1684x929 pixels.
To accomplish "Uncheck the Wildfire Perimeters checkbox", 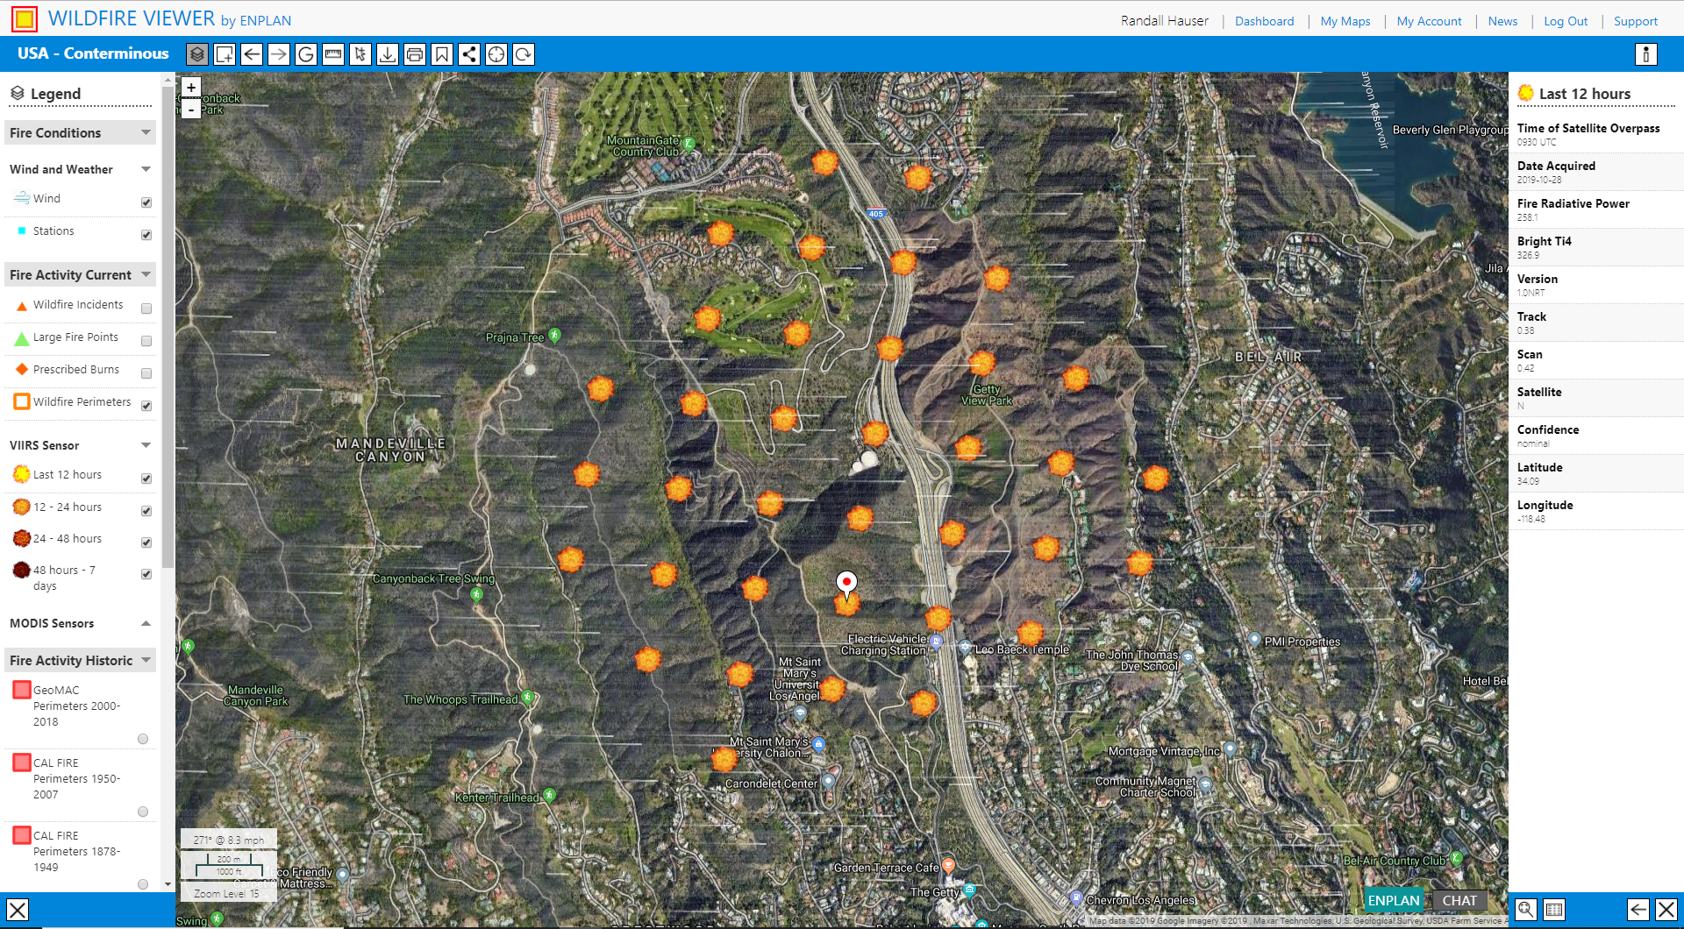I will click(x=146, y=406).
